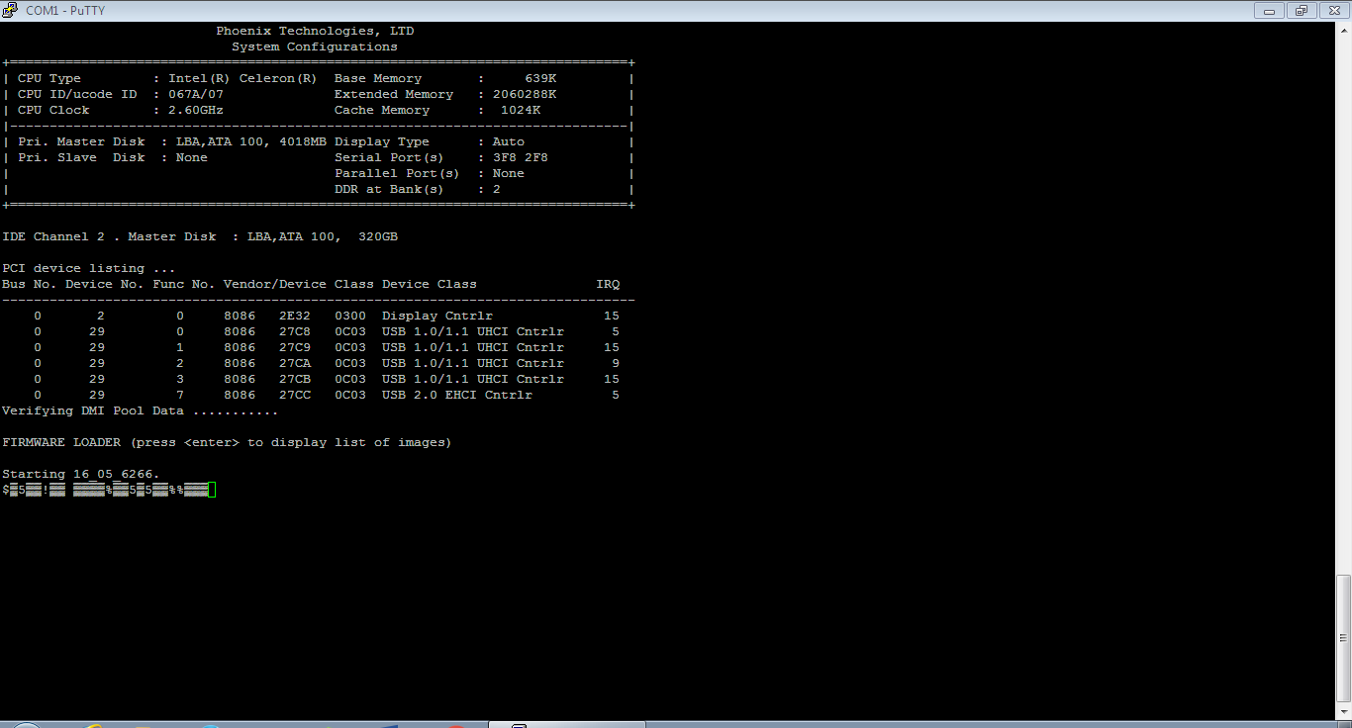The image size is (1352, 728).
Task: Select the '27C9' device ID
Action: click(295, 348)
